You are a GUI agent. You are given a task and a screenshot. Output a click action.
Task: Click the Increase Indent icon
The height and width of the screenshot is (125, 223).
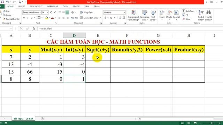tap(77, 18)
